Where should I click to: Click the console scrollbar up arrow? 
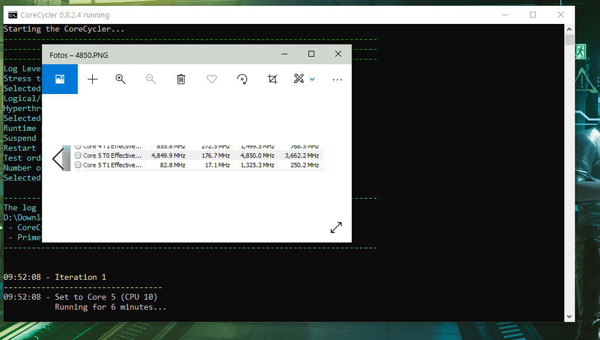570,29
